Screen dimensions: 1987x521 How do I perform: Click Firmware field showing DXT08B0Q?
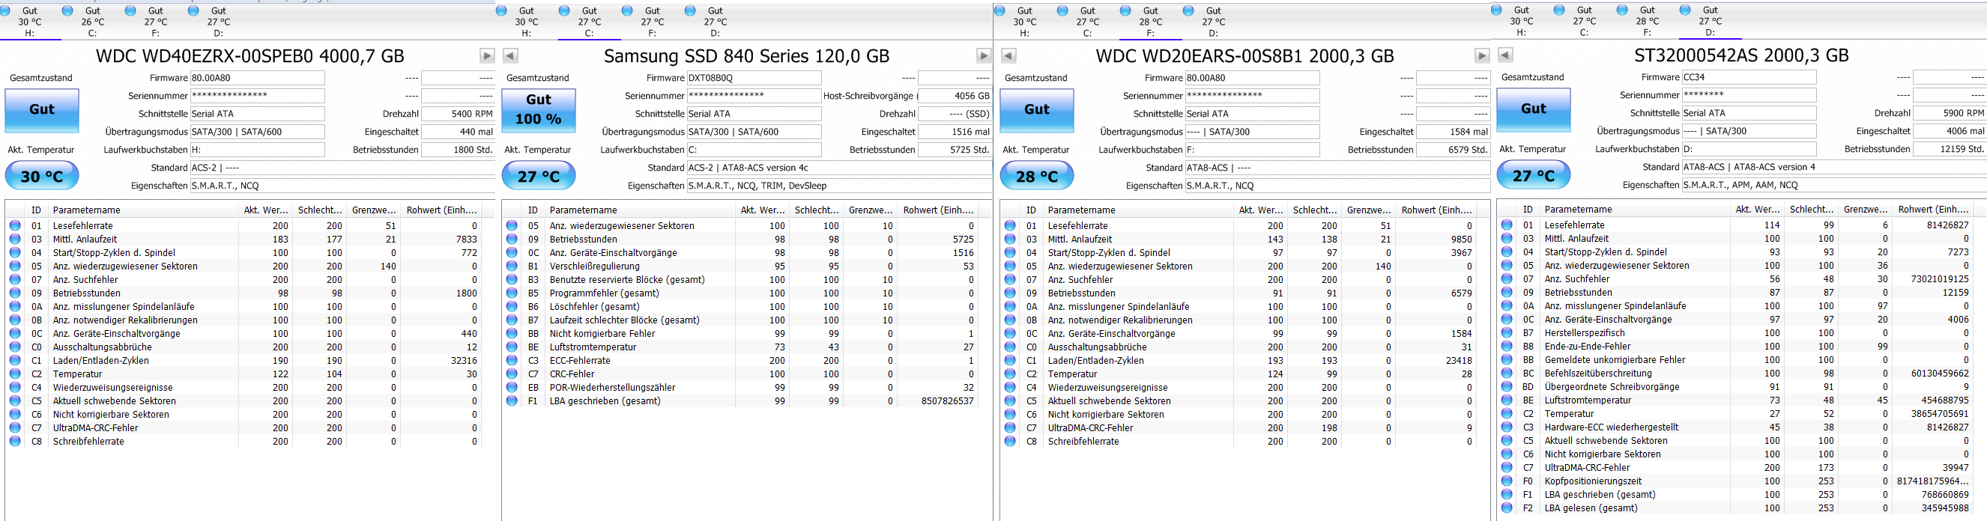(754, 78)
